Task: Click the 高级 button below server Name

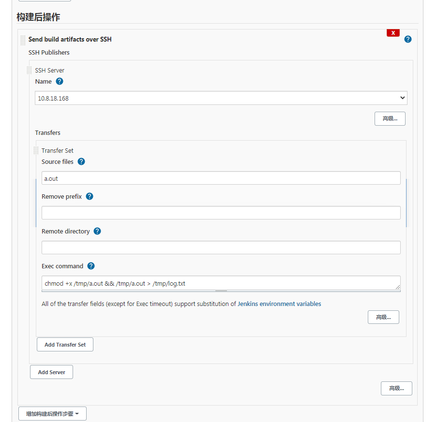Action: pyautogui.click(x=390, y=118)
